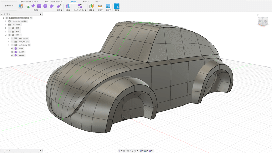Click the Symmetry (対称) mirror icon
Image resolution: width=272 pixels, height=153 pixels.
[68, 6]
